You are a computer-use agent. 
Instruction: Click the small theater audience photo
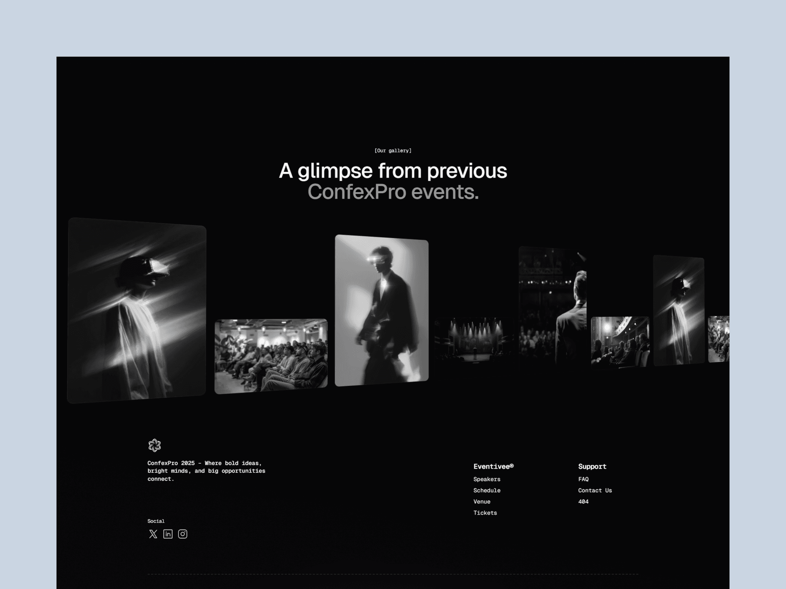619,341
